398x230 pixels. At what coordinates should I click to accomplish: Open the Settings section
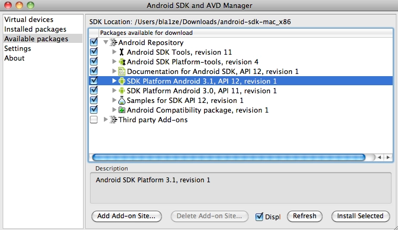tap(18, 49)
